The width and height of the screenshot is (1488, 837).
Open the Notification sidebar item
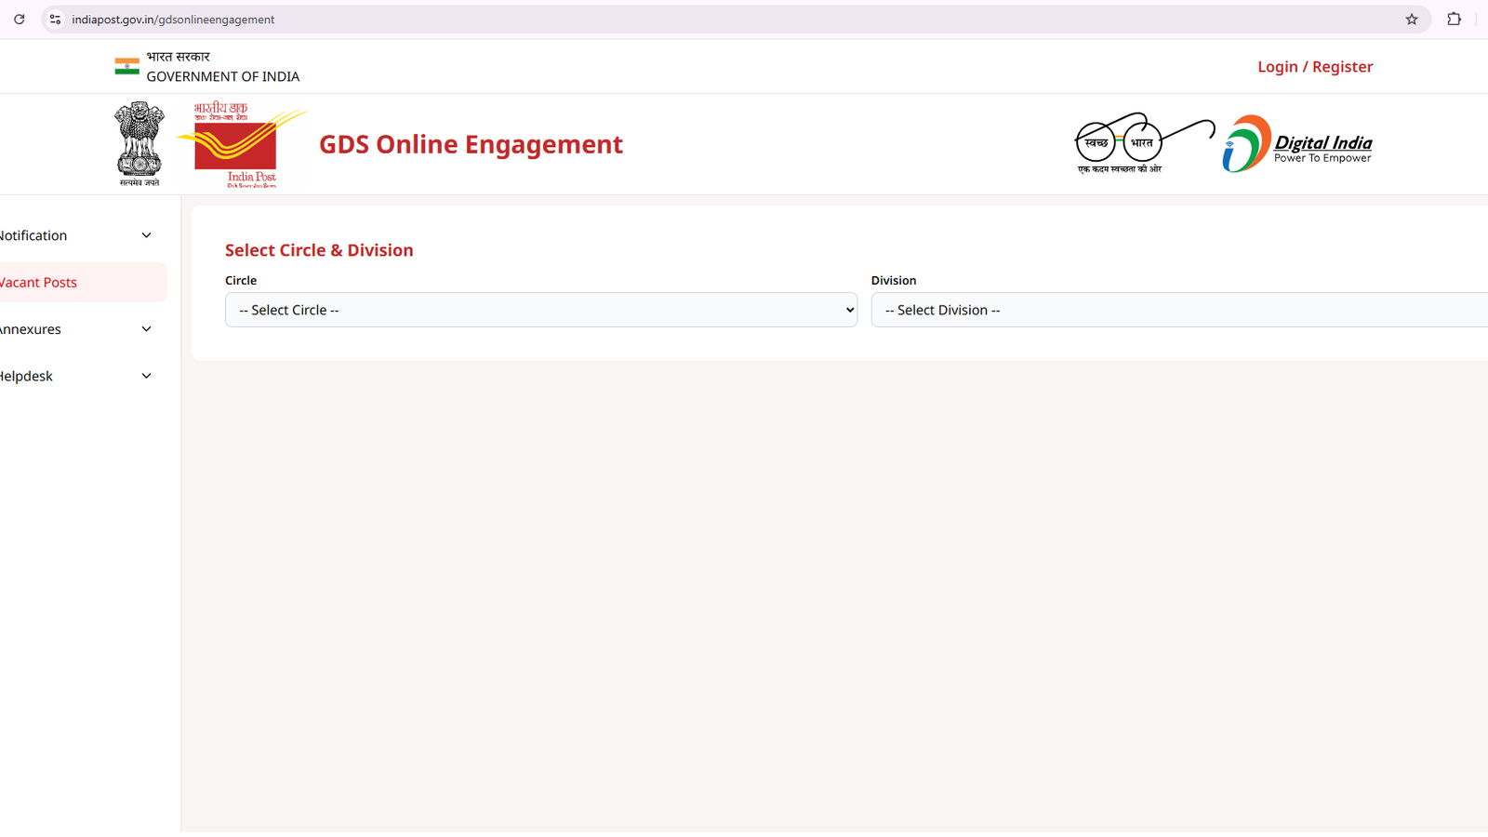click(x=82, y=235)
